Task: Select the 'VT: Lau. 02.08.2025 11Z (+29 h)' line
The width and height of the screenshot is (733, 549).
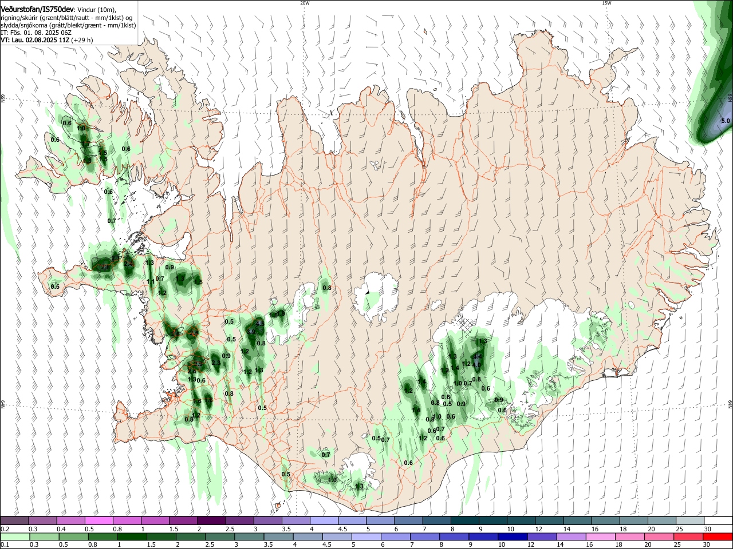Action: click(47, 40)
